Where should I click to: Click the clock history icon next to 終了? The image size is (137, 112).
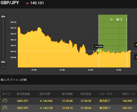pos(111,19)
